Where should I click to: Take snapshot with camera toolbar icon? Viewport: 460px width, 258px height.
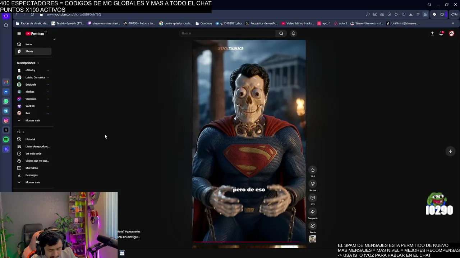382,14
